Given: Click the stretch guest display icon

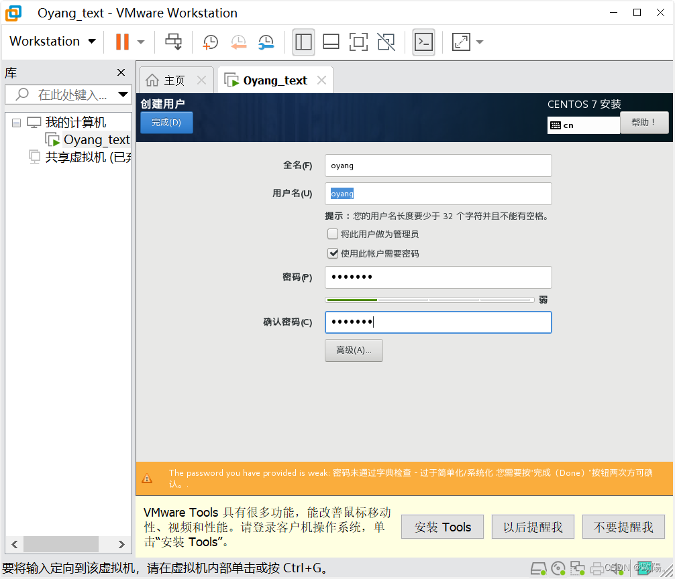Looking at the screenshot, I should [x=461, y=42].
